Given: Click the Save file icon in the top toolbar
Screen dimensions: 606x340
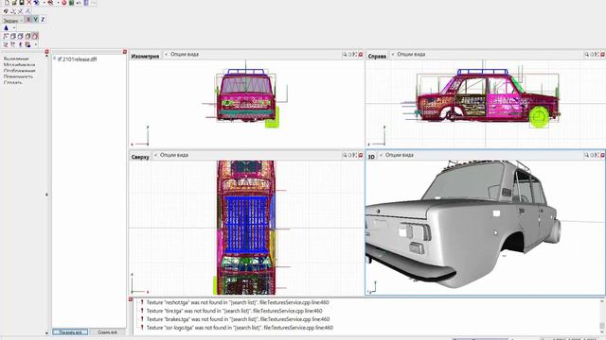Looking at the screenshot, I should click(22, 2).
